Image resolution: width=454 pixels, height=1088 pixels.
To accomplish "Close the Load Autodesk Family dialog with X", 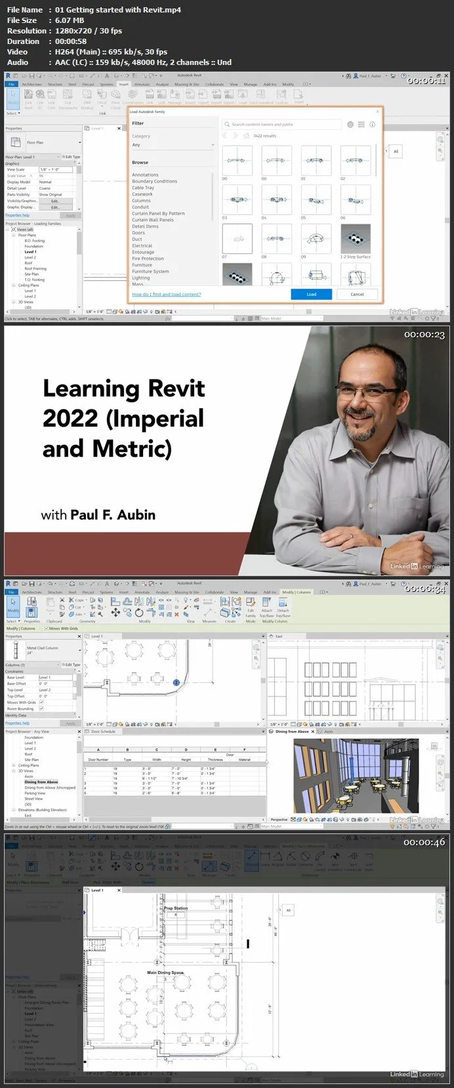I will 377,112.
